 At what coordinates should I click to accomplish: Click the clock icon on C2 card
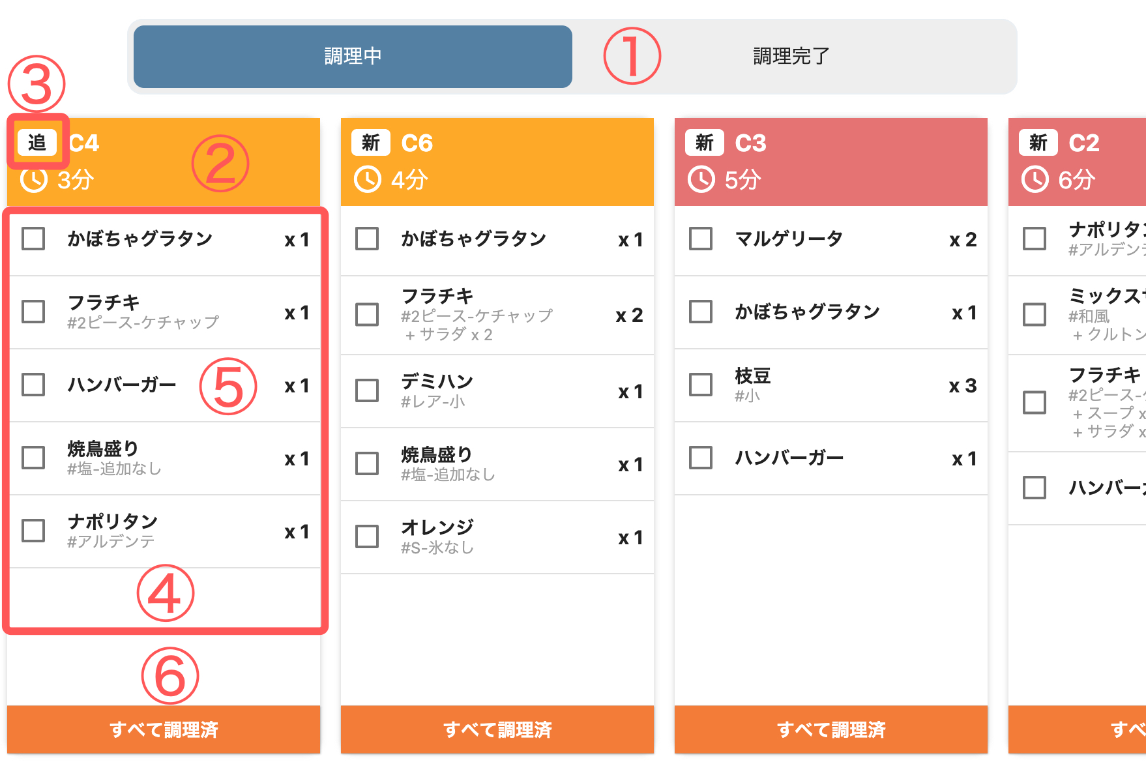[x=1035, y=179]
